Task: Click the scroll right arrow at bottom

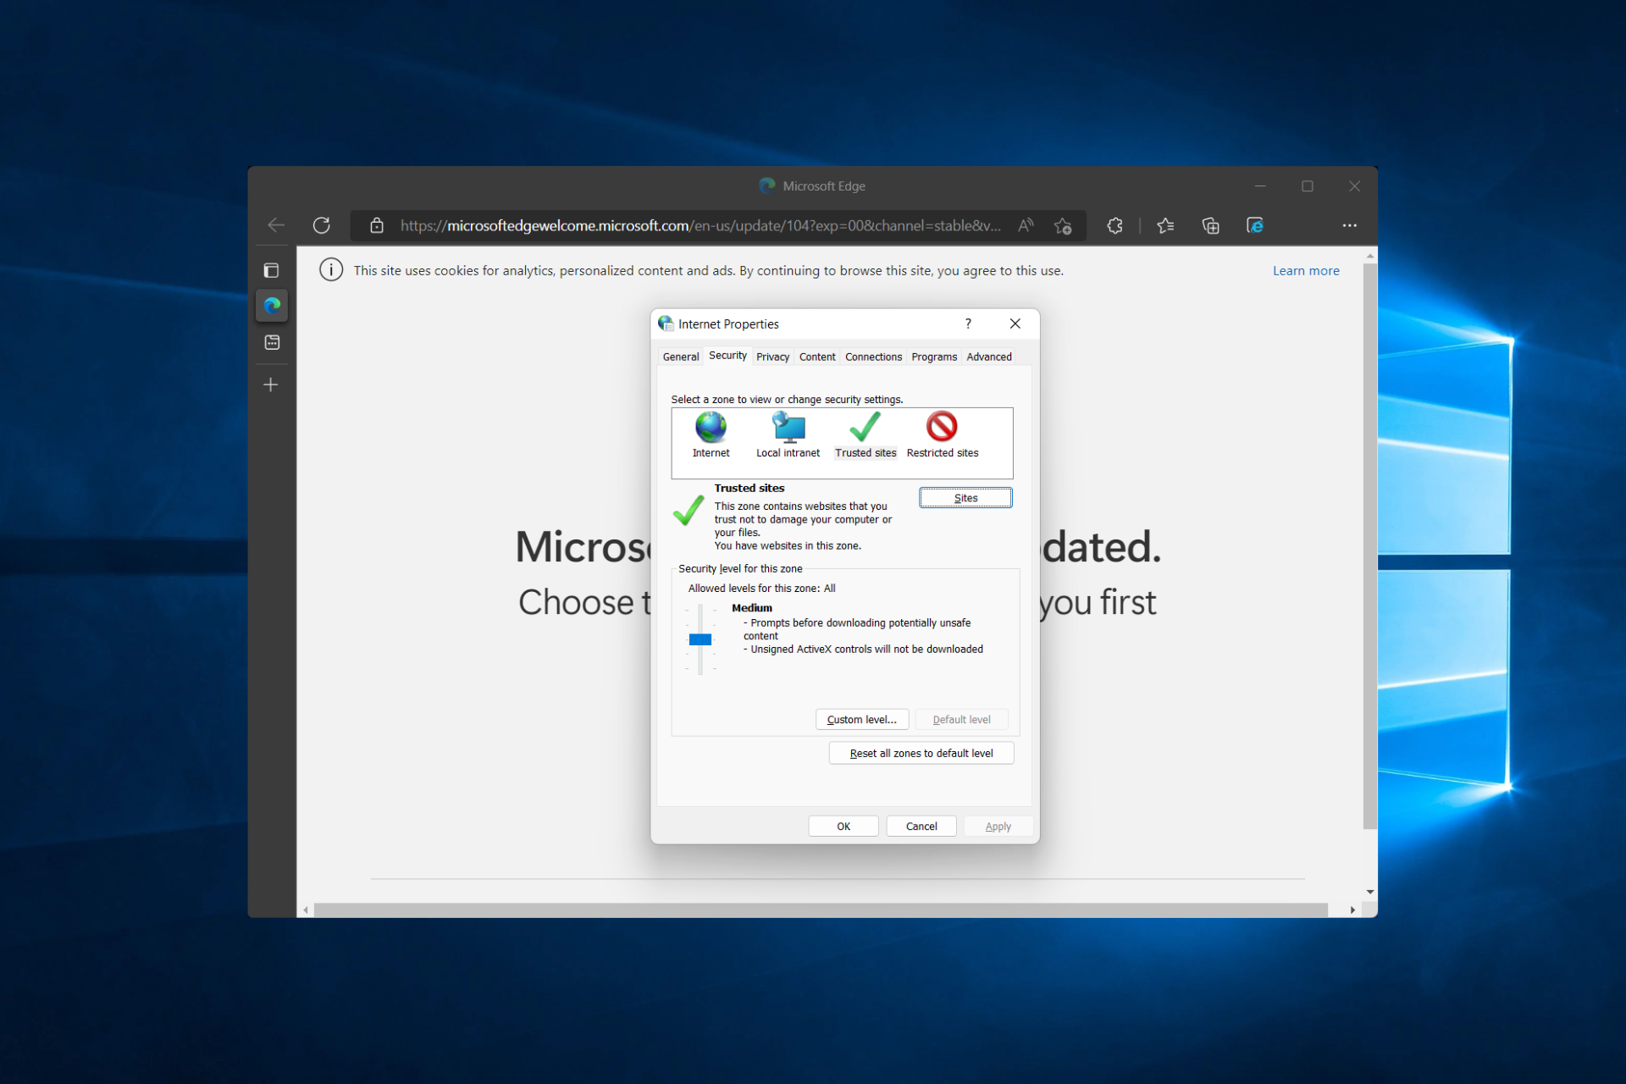Action: pos(1352,910)
